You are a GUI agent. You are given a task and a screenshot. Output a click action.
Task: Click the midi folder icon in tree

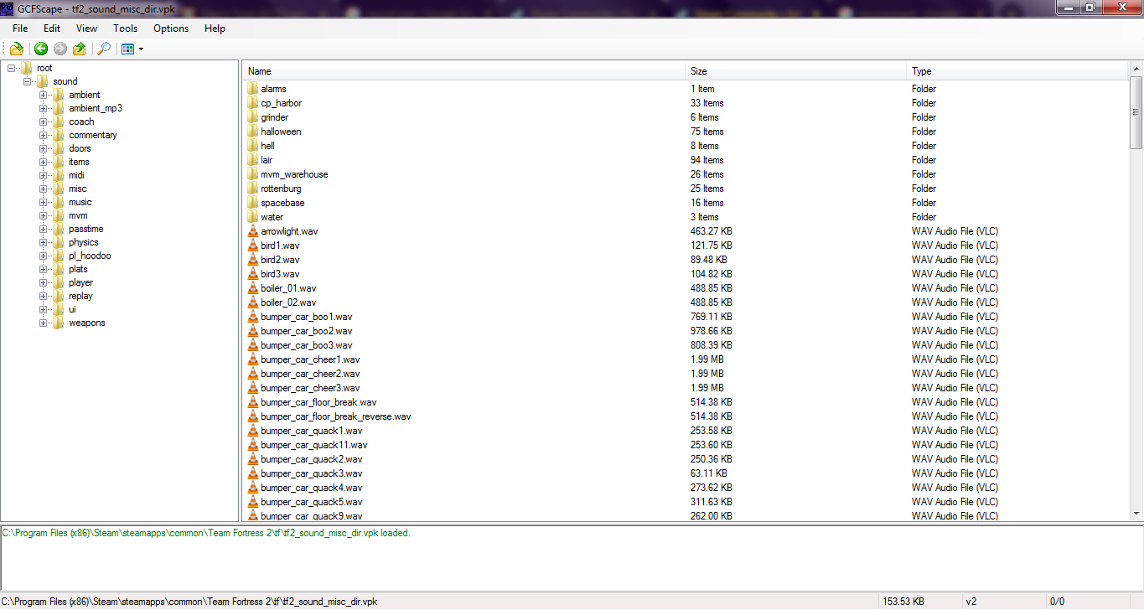coord(58,175)
